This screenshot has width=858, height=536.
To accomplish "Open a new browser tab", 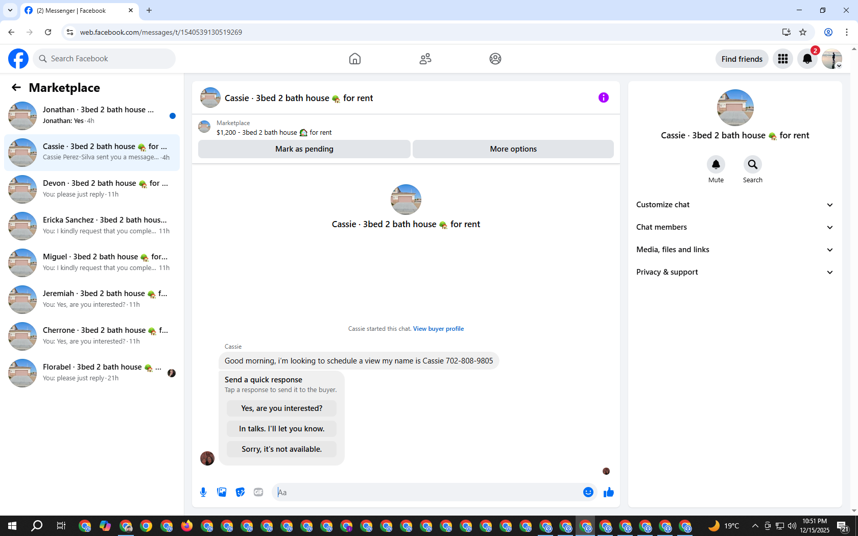I will [149, 10].
